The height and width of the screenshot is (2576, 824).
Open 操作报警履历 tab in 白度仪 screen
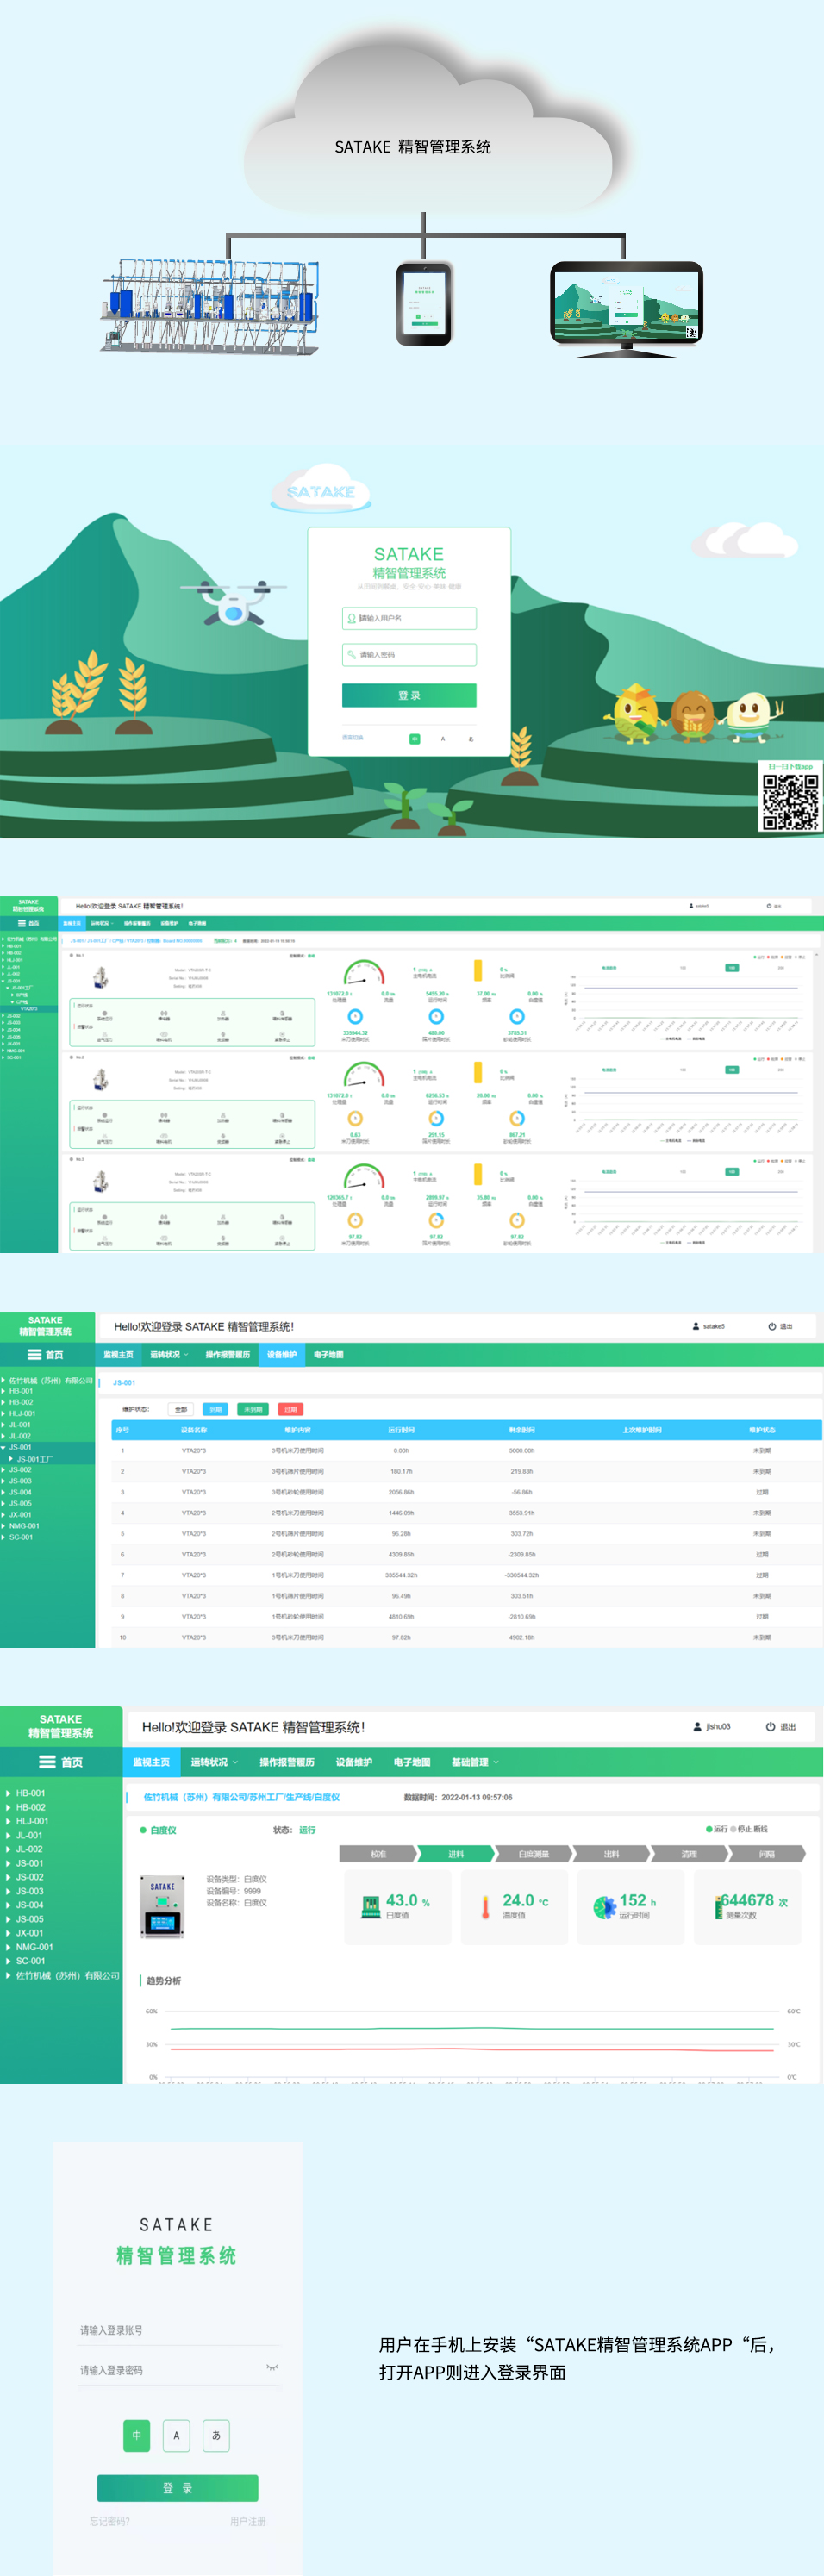(x=287, y=1763)
